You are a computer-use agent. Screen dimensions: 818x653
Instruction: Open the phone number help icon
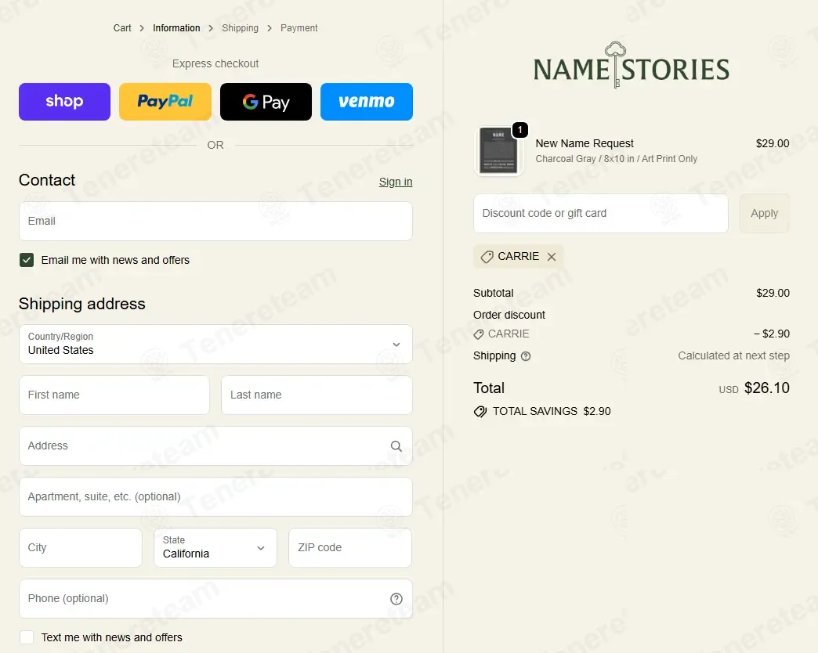coord(396,599)
